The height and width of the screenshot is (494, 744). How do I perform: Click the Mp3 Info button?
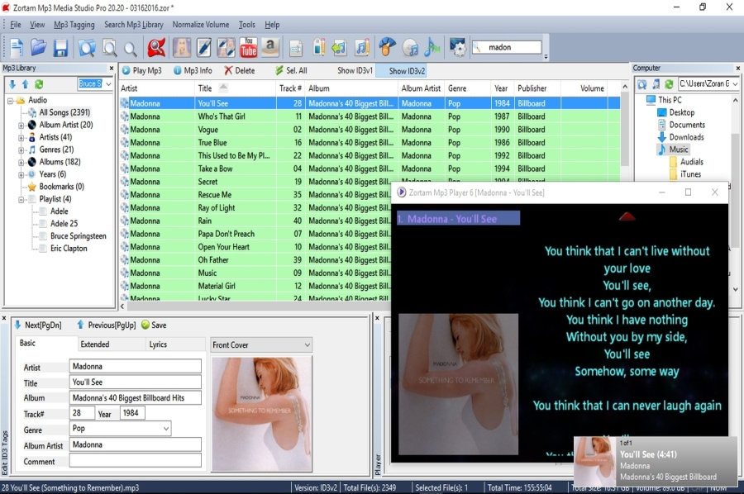coord(193,71)
